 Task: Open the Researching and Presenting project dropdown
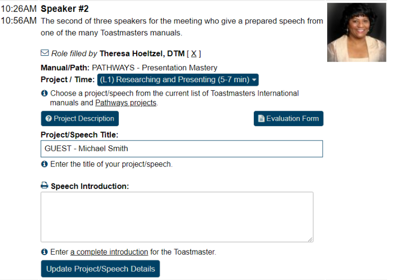click(178, 80)
